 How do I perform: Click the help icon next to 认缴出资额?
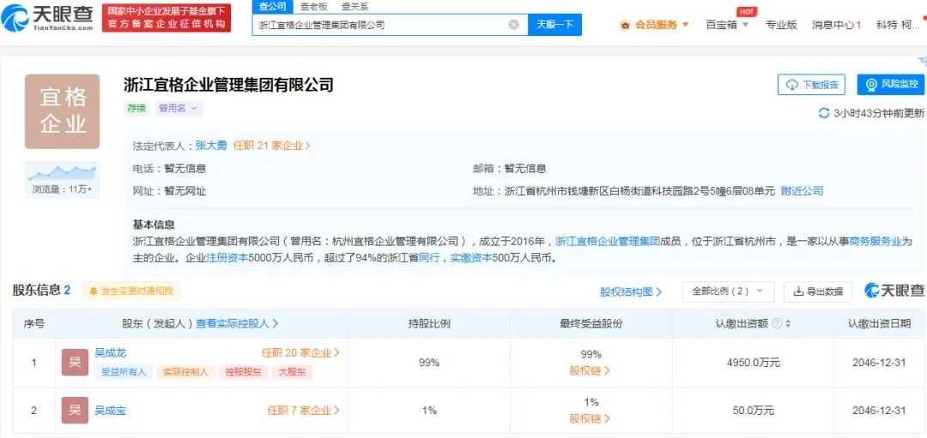(x=777, y=324)
